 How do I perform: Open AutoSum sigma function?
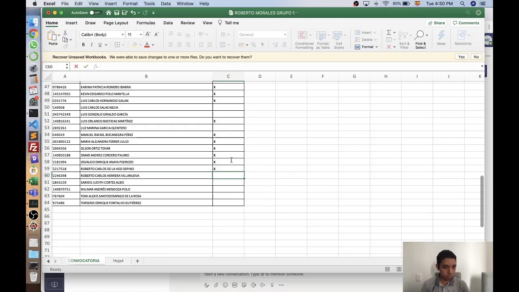tap(389, 32)
